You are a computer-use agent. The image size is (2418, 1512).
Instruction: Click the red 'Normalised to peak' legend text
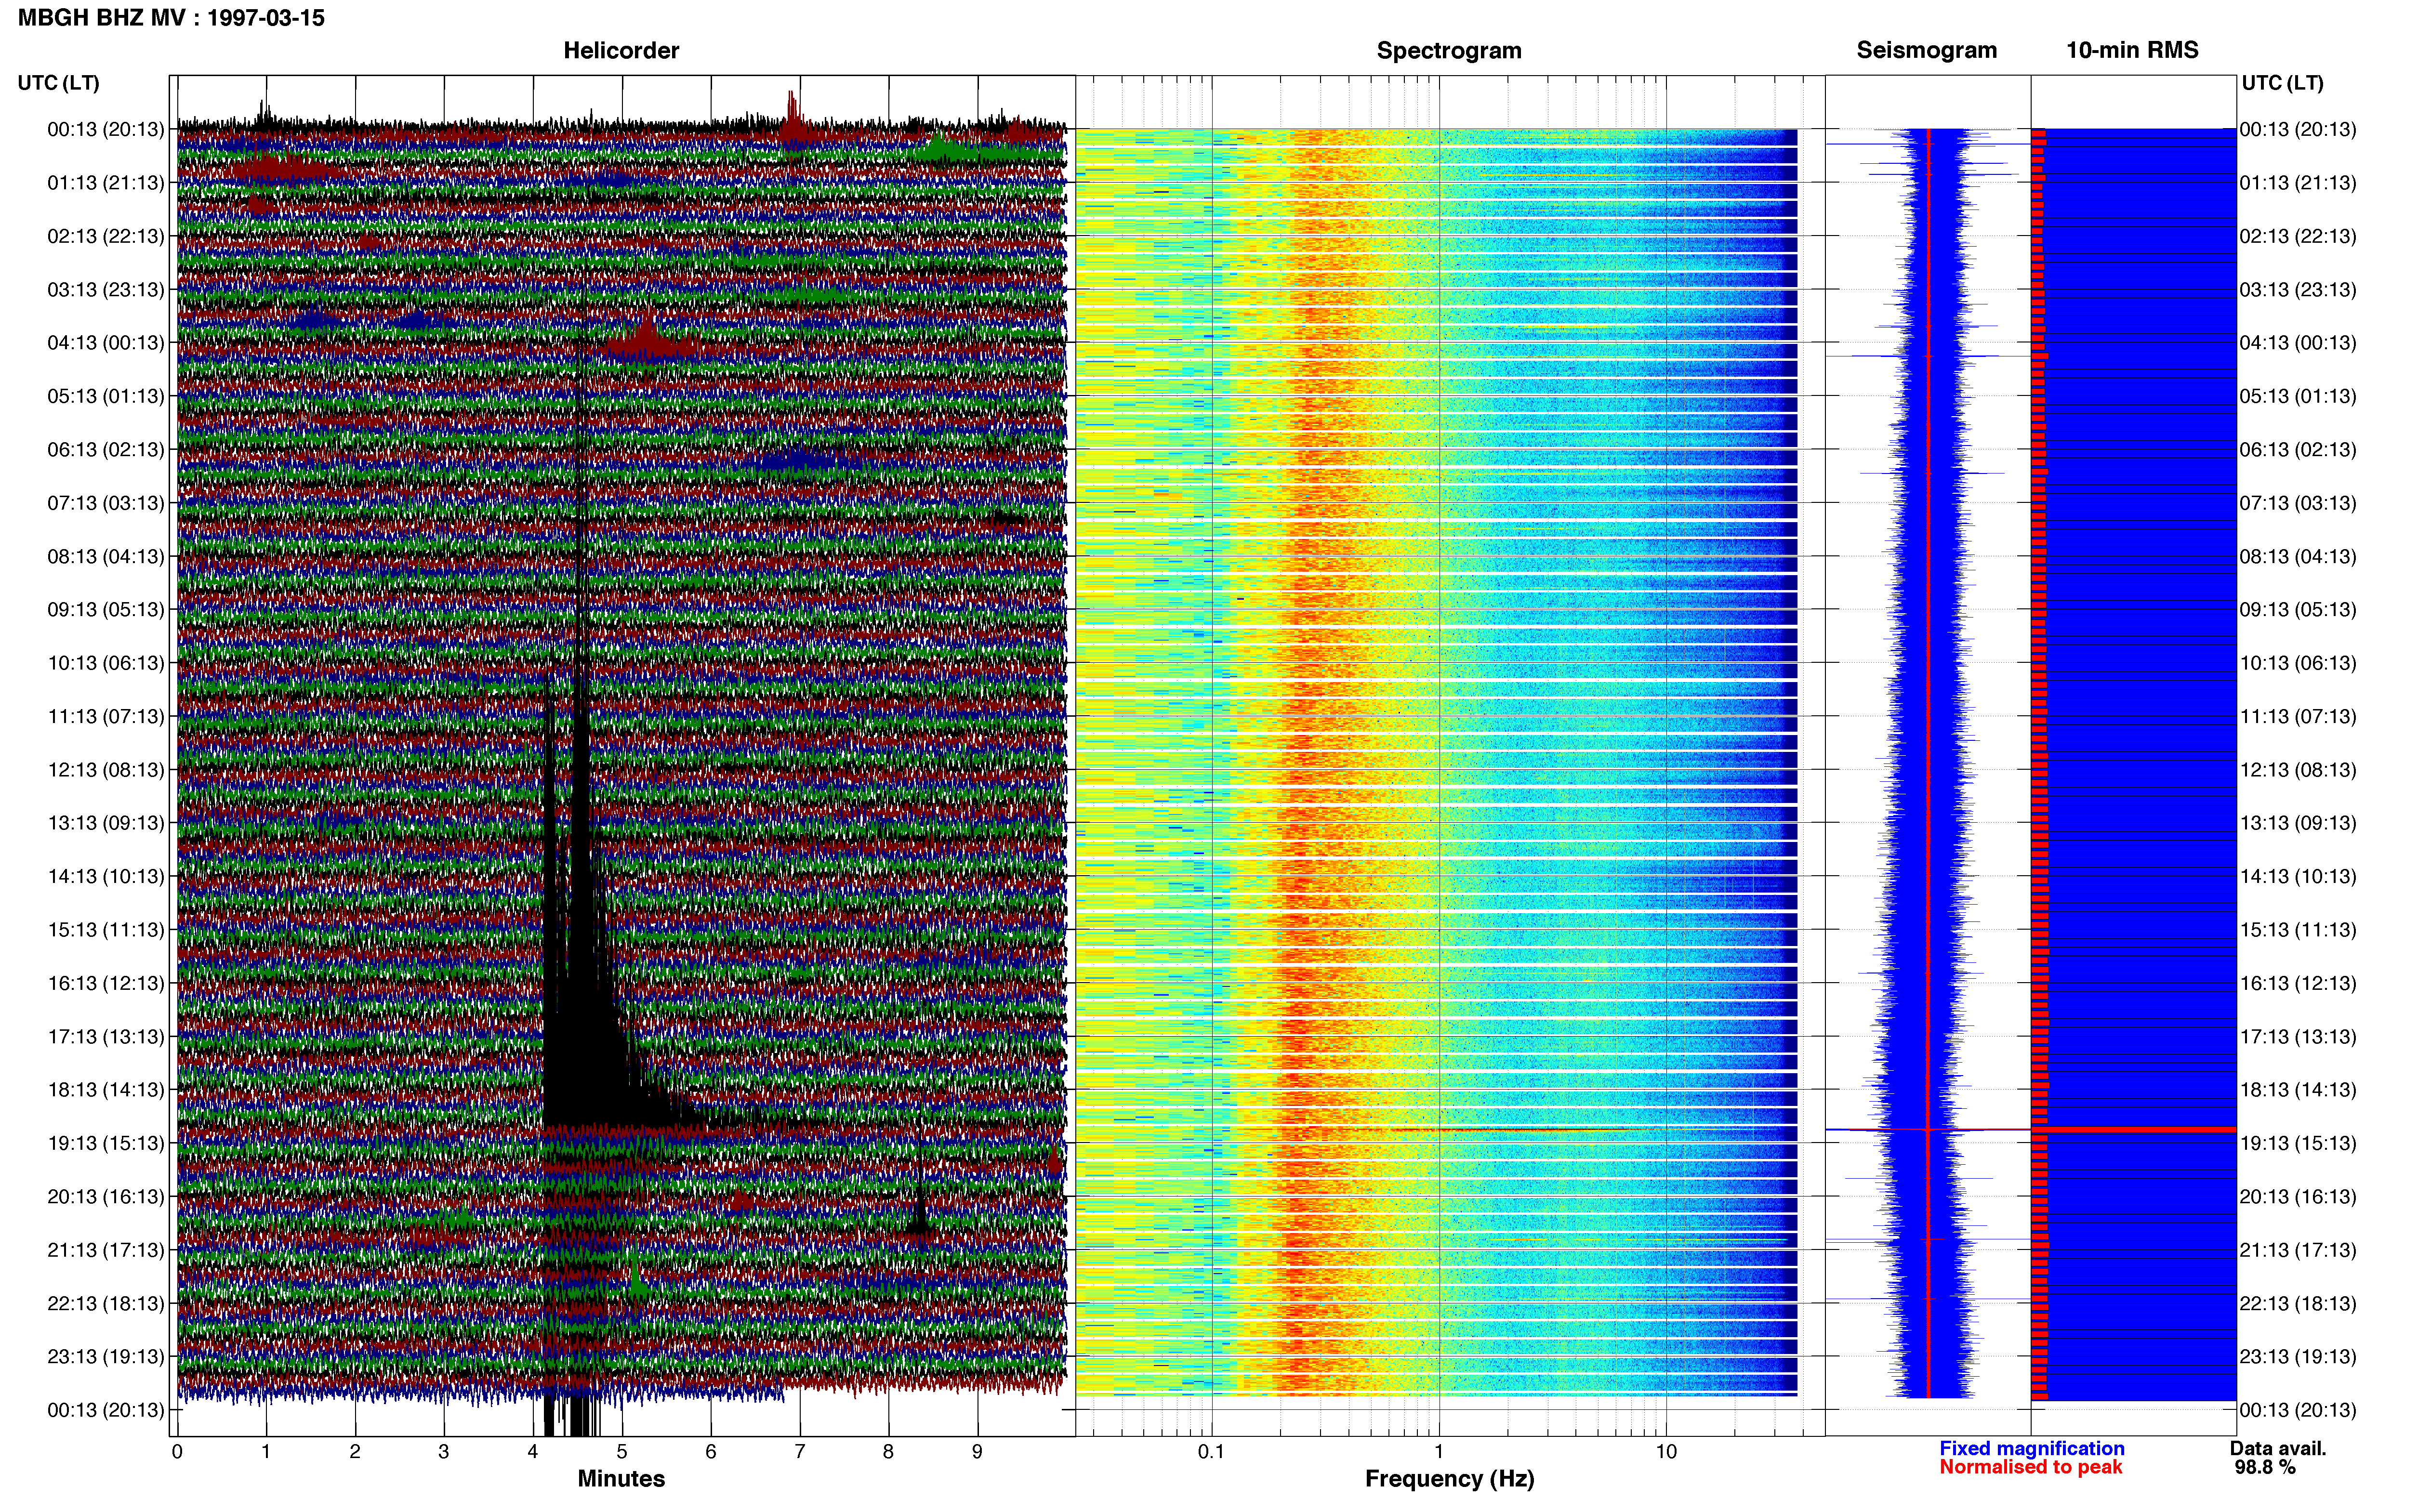2031,1468
